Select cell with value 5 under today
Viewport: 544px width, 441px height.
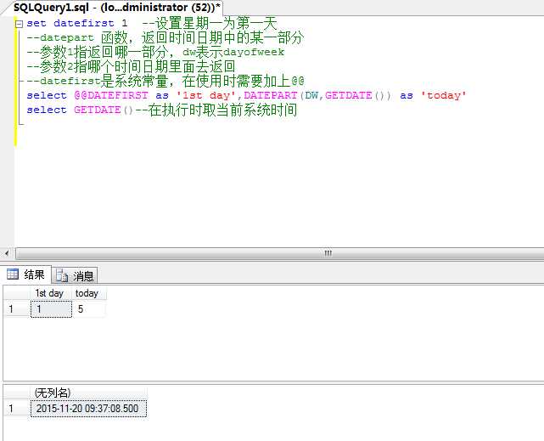tap(89, 309)
